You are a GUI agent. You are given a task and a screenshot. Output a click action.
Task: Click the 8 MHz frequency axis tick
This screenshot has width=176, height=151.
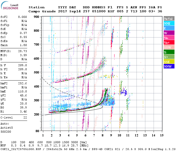103,135
